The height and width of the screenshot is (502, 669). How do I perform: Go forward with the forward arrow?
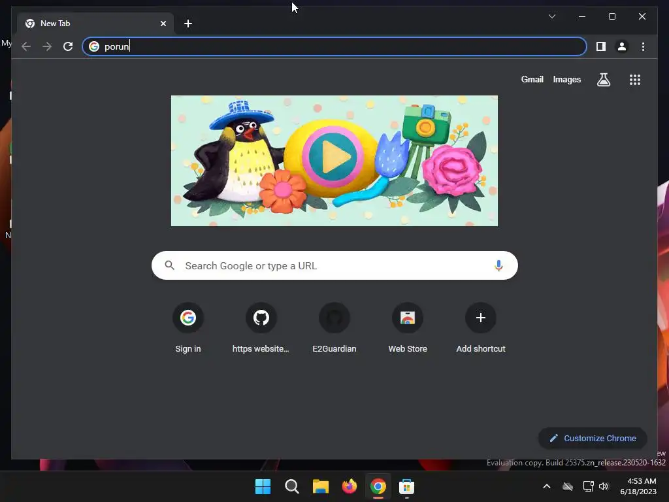point(47,46)
